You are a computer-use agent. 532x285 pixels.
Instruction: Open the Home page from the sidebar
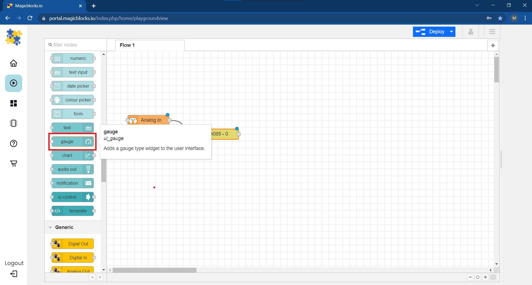click(x=13, y=63)
